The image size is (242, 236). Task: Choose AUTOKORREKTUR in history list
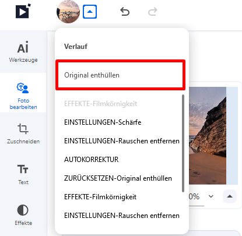point(91,160)
